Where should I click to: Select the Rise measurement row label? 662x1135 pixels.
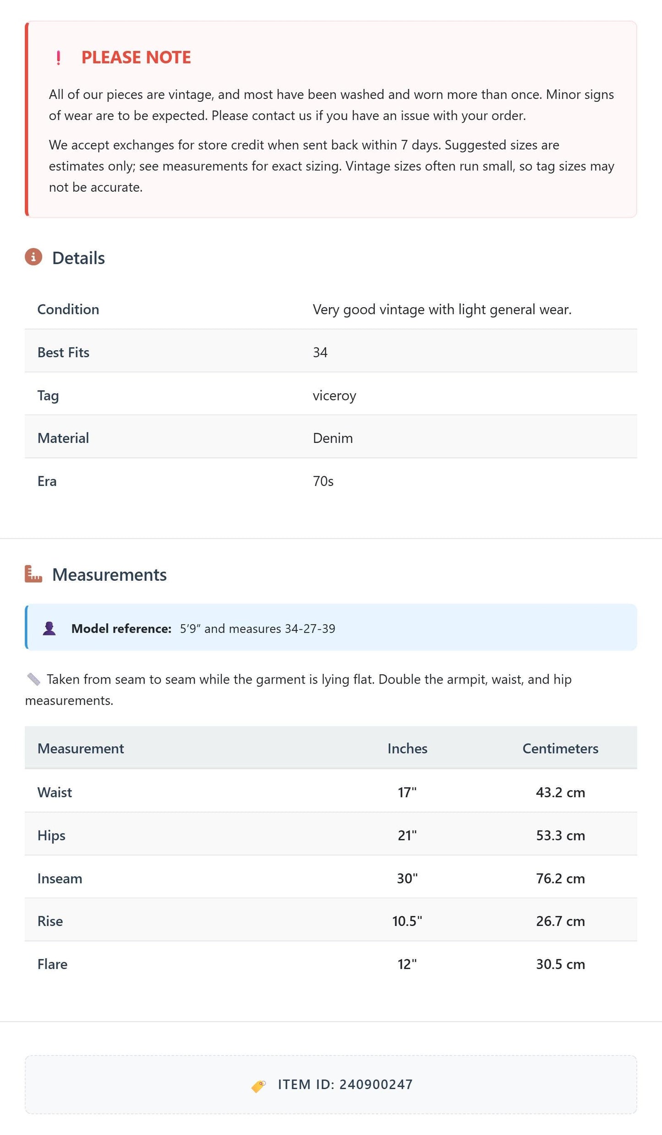tap(50, 920)
